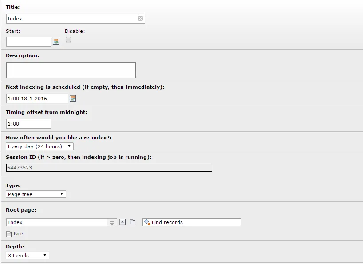Click the Page link below Root page

point(18,234)
